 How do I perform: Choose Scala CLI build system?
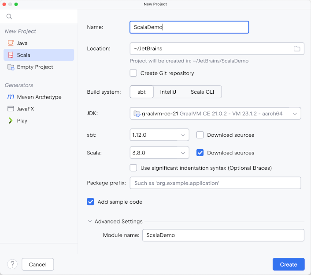pyautogui.click(x=202, y=92)
